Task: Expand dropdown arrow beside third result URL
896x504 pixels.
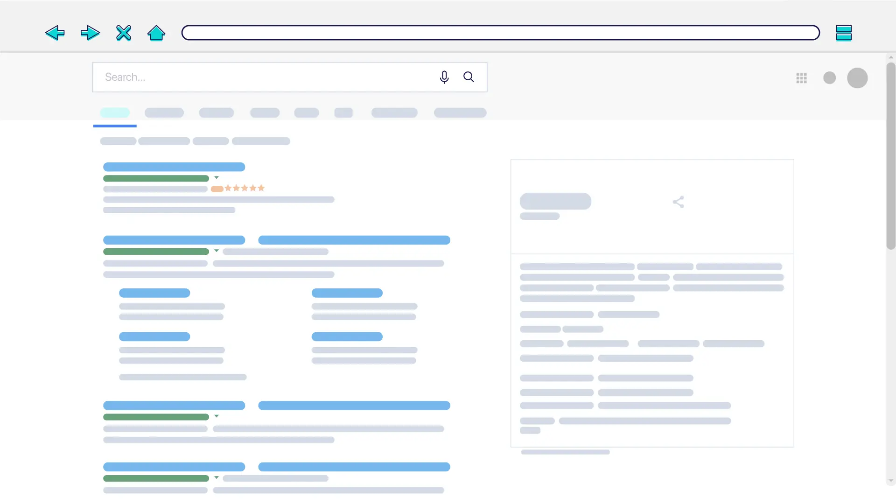Action: coord(217,416)
